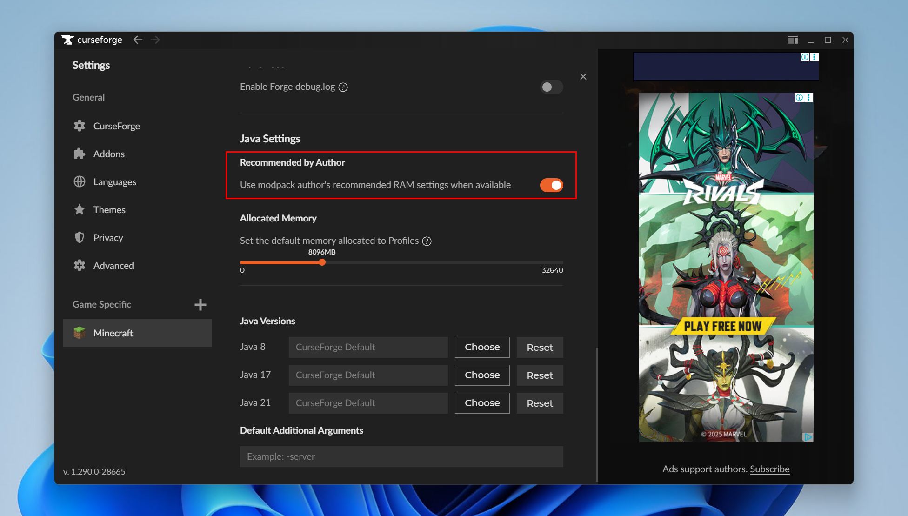
Task: Click the Java Versions heading
Action: [x=267, y=321]
